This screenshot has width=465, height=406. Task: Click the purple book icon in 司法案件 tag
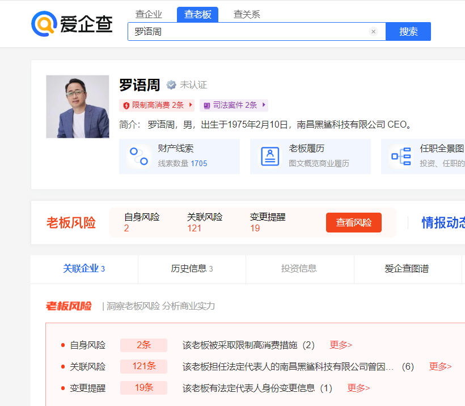coord(207,105)
